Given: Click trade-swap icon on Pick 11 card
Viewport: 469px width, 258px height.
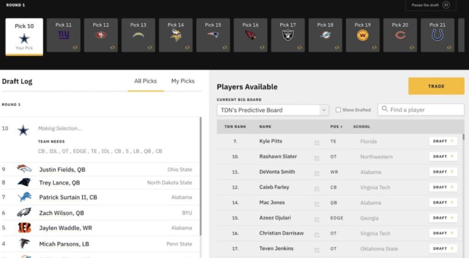Looking at the screenshot, I should tap(75, 48).
